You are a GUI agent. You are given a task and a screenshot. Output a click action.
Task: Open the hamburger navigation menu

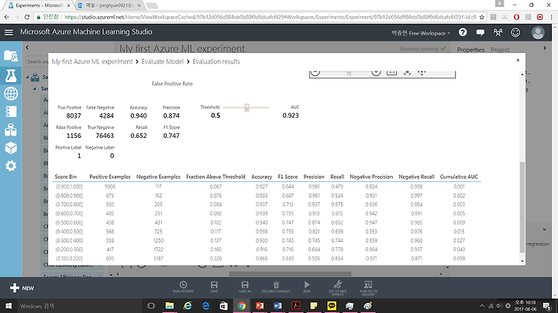click(9, 33)
